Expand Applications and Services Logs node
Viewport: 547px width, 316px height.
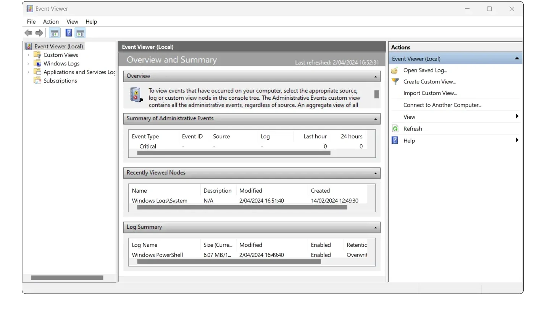point(28,72)
